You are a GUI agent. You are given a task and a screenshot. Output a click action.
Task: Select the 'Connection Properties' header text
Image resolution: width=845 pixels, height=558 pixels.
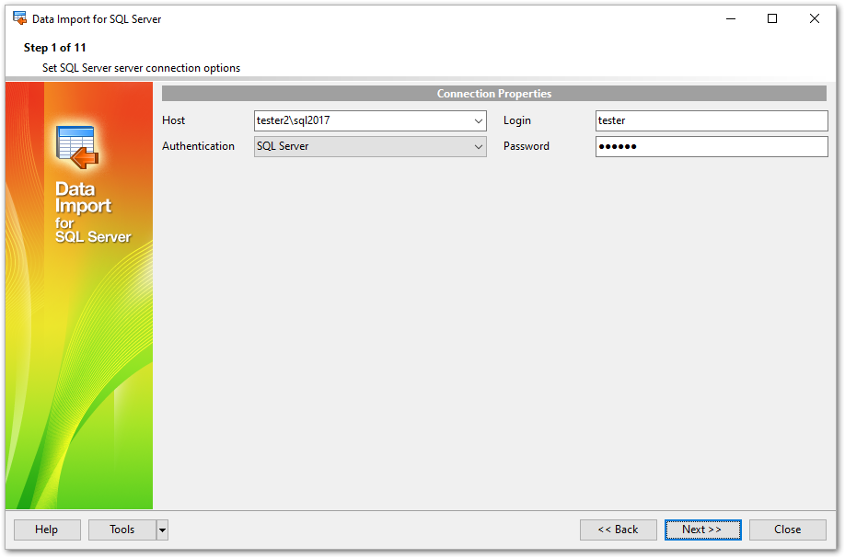point(494,94)
